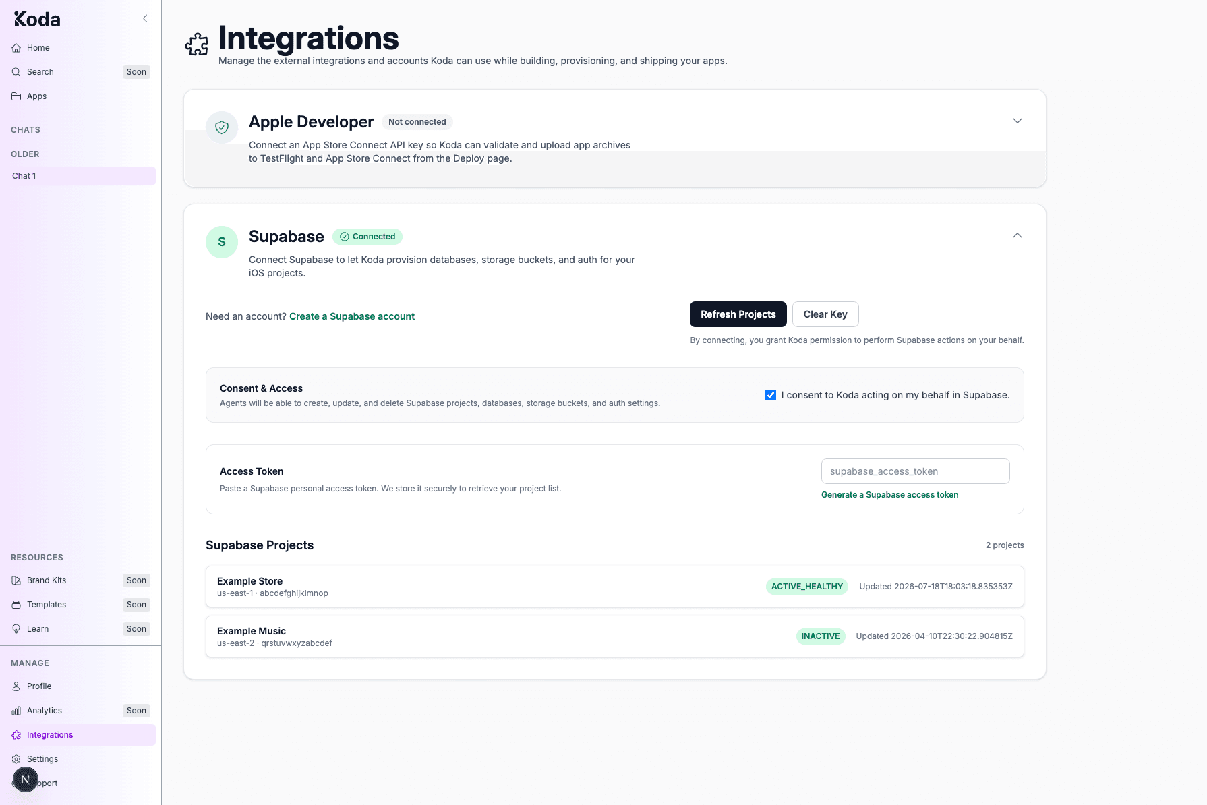Click the Analytics bar chart icon
1207x805 pixels.
[16, 711]
